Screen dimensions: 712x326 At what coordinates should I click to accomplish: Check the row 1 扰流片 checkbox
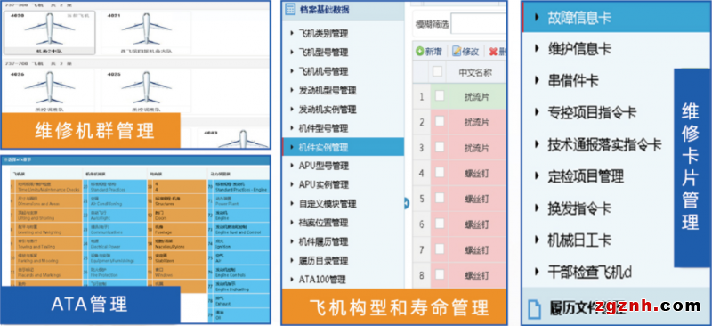coord(440,96)
